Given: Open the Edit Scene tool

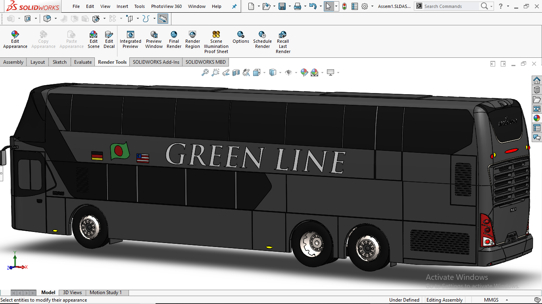Looking at the screenshot, I should click(x=94, y=40).
